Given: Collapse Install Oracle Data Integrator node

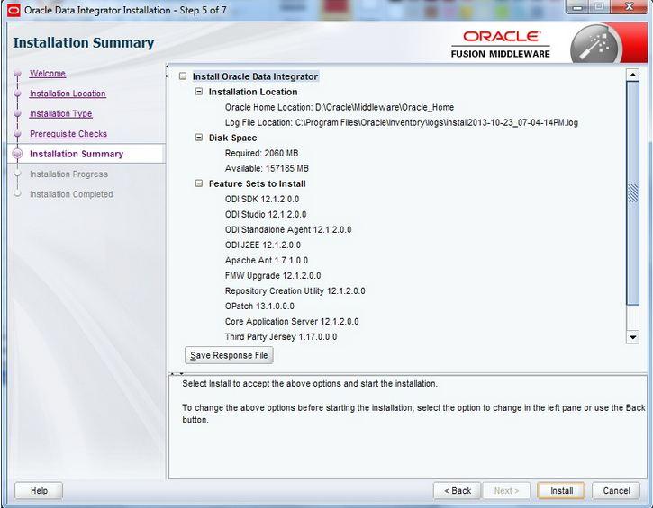Looking at the screenshot, I should [x=183, y=76].
